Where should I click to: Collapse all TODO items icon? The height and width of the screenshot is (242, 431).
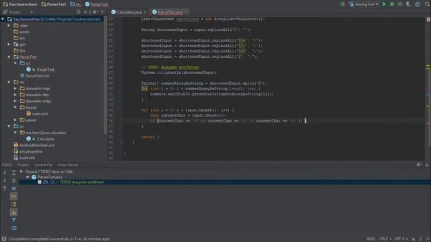13,180
